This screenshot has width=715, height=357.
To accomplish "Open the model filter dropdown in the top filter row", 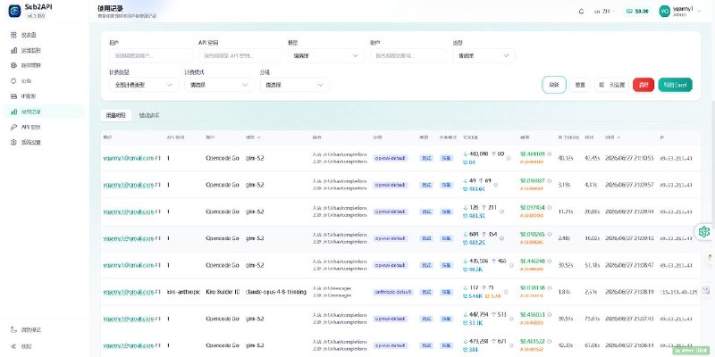I will coord(326,55).
